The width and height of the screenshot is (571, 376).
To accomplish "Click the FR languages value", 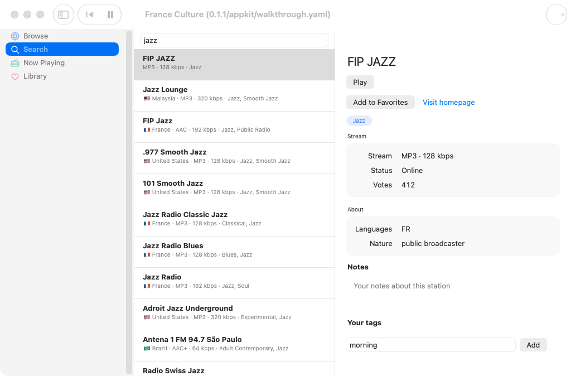I will 406,229.
